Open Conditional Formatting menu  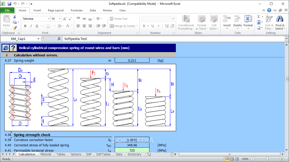pyautogui.click(x=186, y=22)
